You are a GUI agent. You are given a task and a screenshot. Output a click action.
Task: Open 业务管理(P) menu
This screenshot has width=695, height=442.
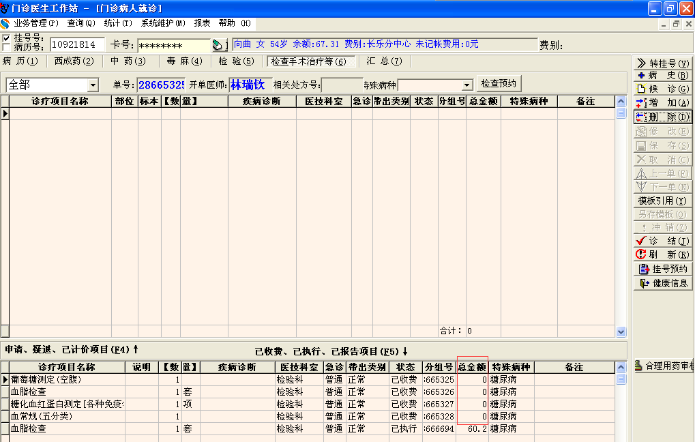click(x=36, y=23)
